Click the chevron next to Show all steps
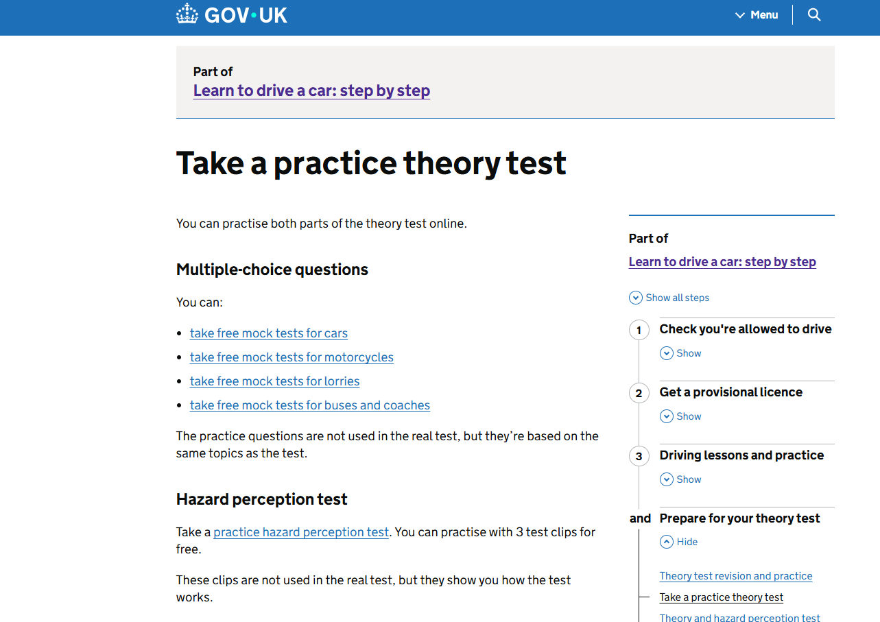880x622 pixels. 635,298
